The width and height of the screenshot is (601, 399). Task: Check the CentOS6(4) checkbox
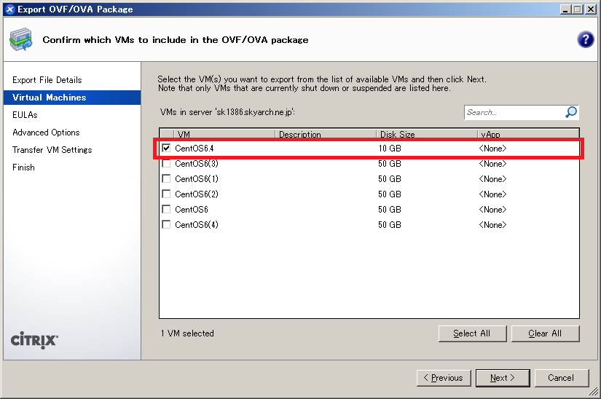point(166,225)
